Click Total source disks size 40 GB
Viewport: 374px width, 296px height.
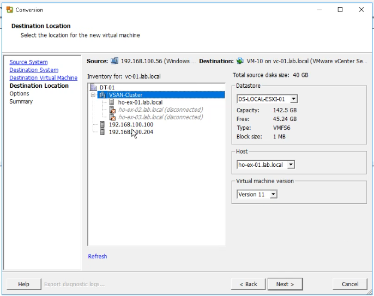[270, 75]
